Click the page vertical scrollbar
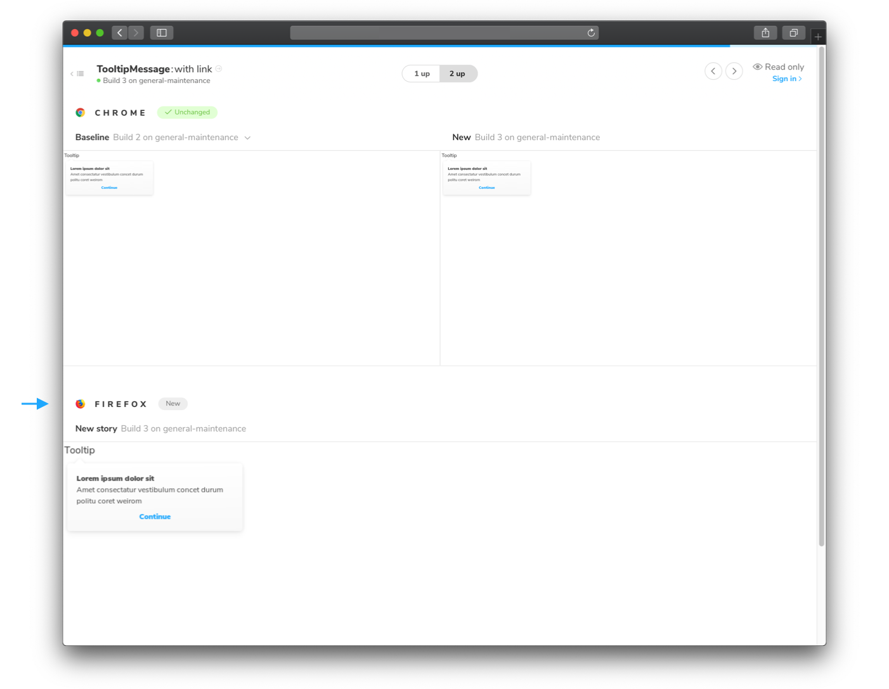Screen dimensions: 889x689 822,296
